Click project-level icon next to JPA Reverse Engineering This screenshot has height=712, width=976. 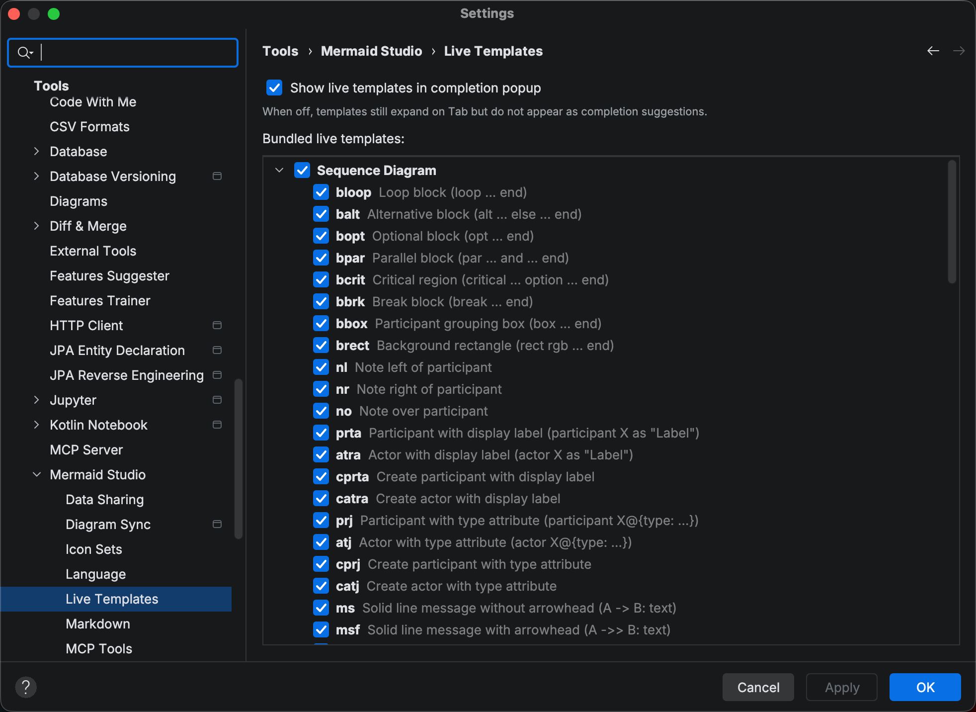tap(217, 375)
